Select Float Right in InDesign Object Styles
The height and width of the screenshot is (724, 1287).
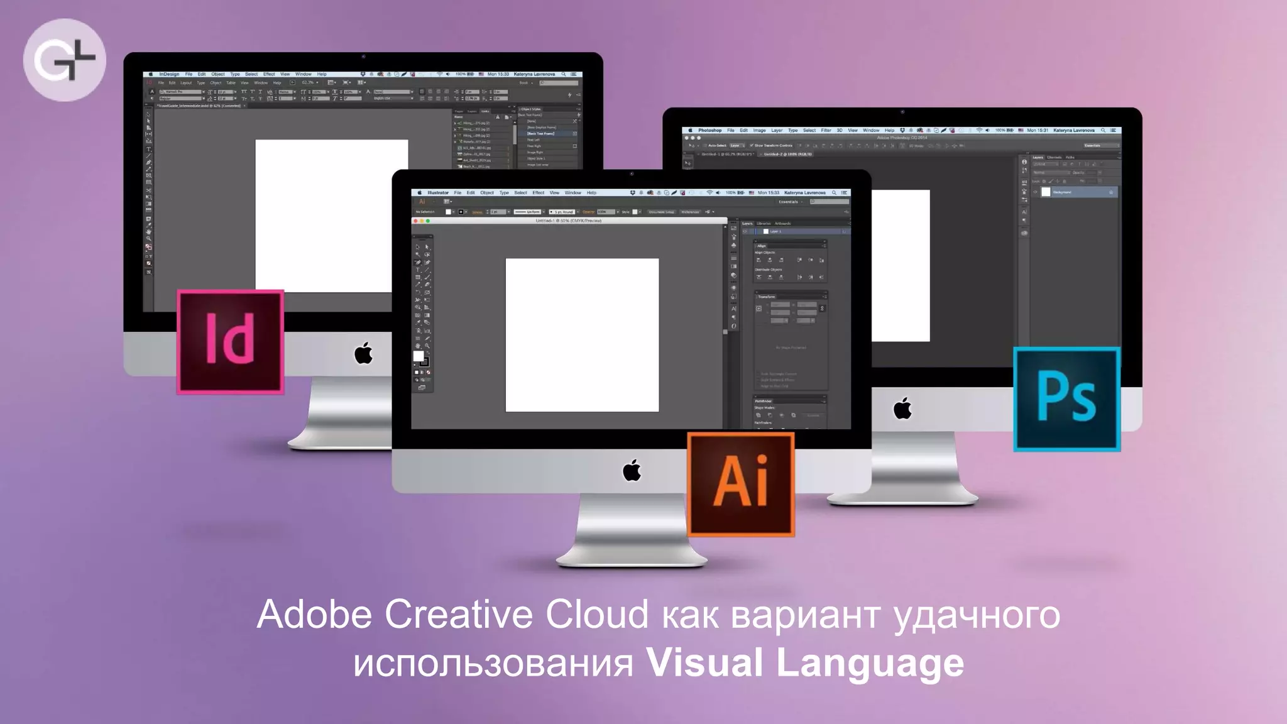tap(534, 146)
